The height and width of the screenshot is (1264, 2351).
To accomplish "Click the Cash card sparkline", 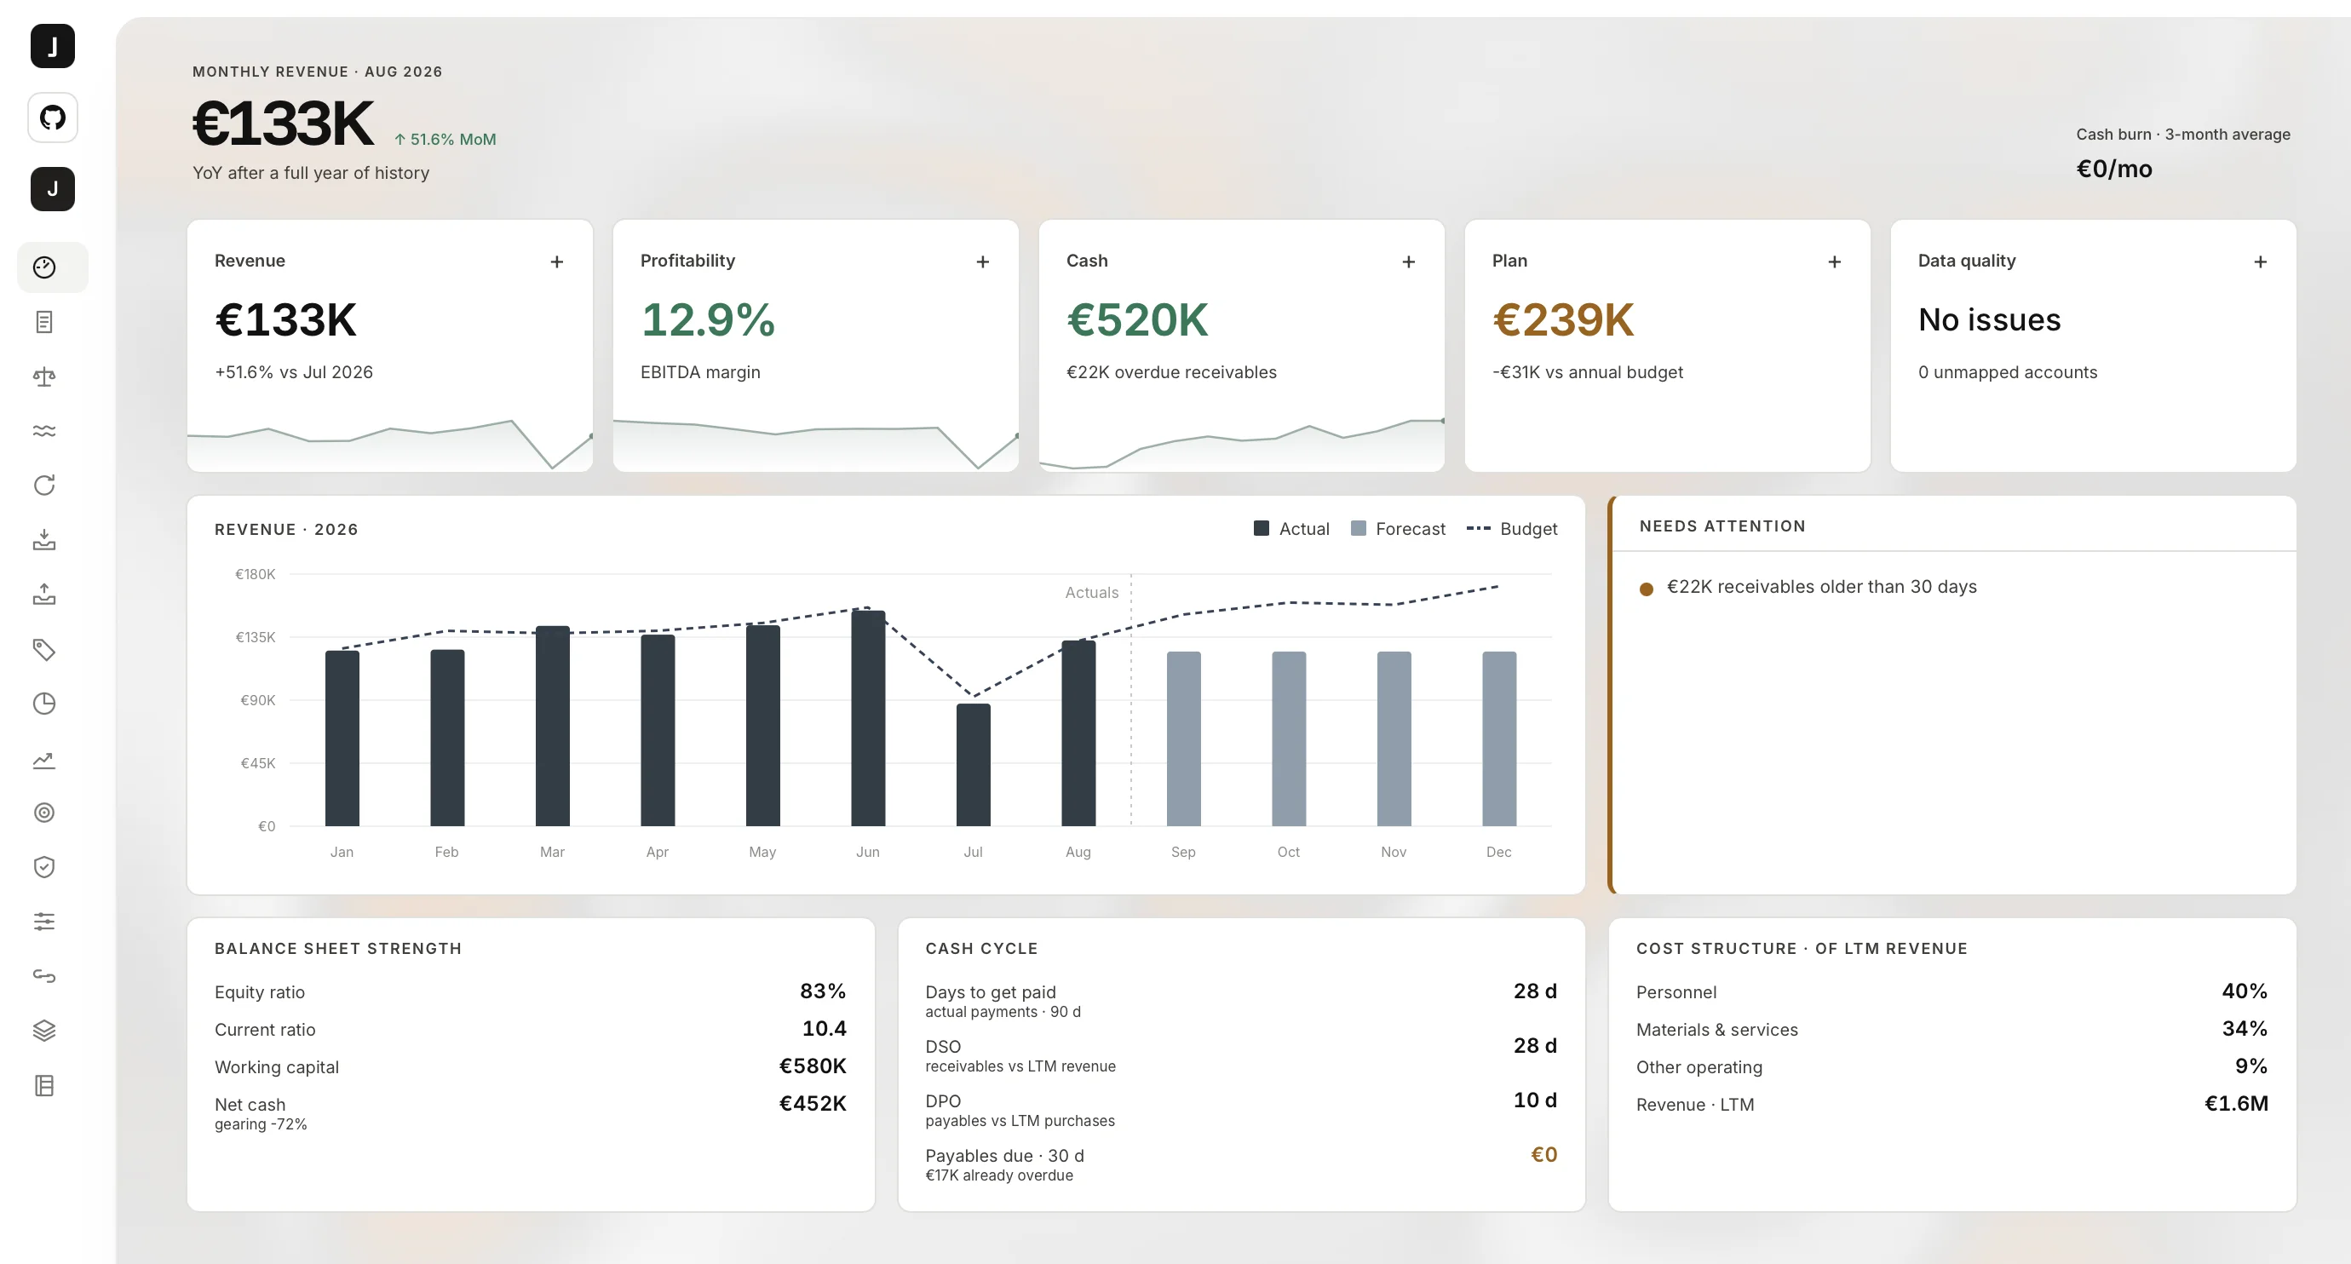I will (1241, 444).
